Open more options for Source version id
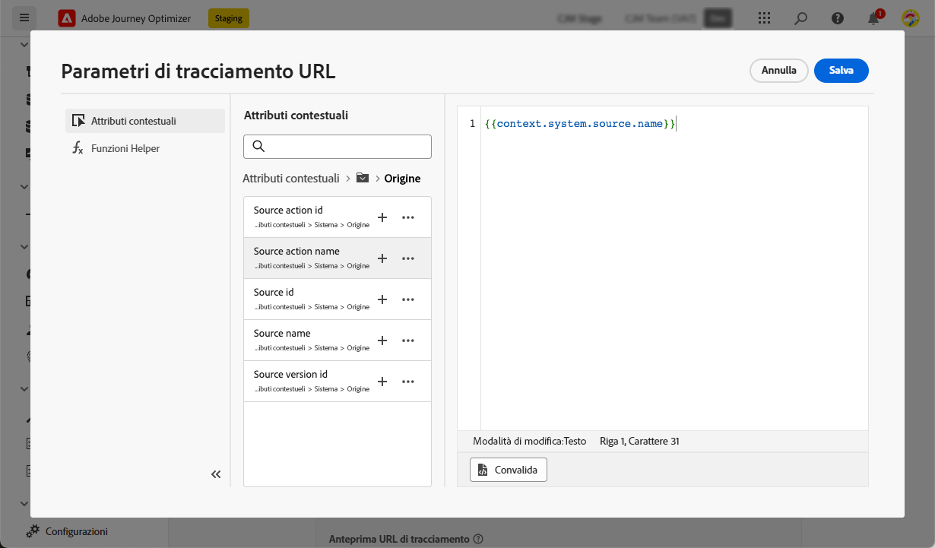Screen dimensions: 935x548 pyautogui.click(x=408, y=382)
